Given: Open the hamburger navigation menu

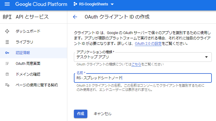Looking at the screenshot, I should coord(7,4).
